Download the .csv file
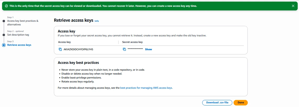Screen dimensions: 299x107 217,103
